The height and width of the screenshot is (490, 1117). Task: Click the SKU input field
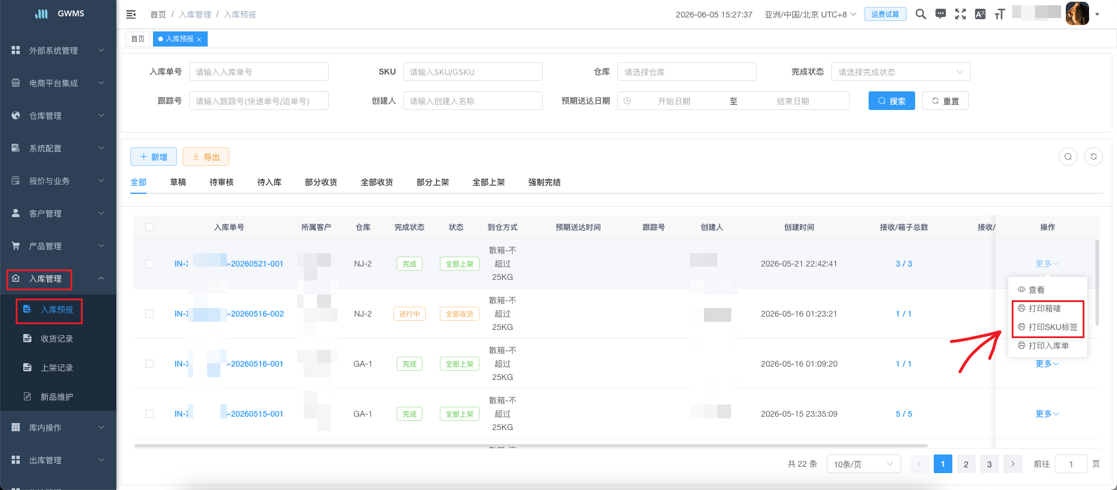[x=472, y=72]
